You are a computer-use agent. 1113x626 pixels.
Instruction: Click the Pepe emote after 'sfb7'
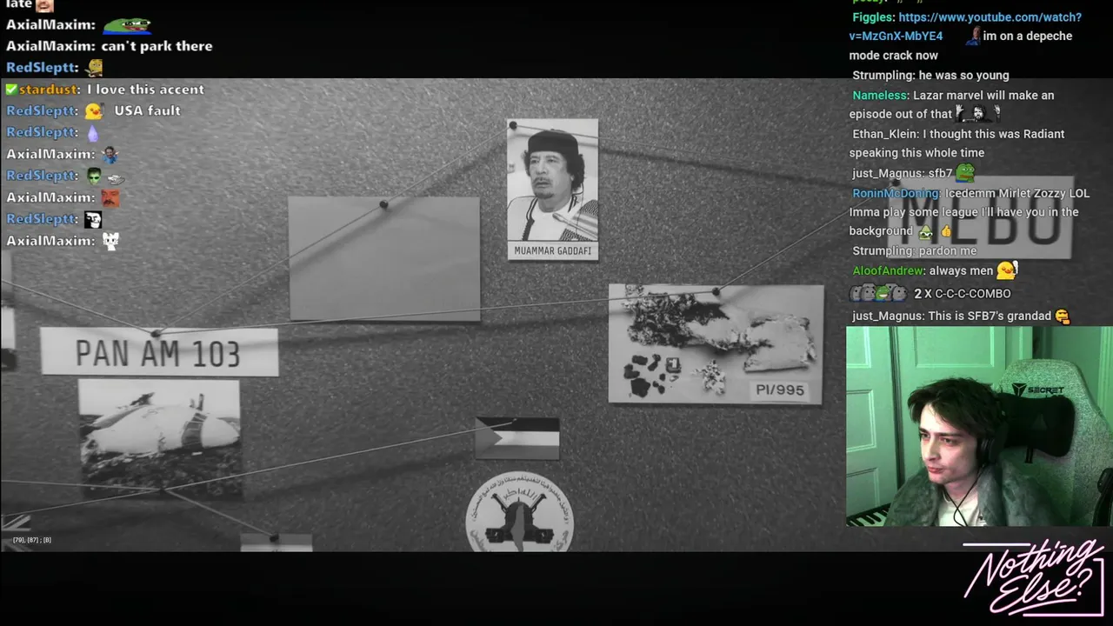[965, 172]
